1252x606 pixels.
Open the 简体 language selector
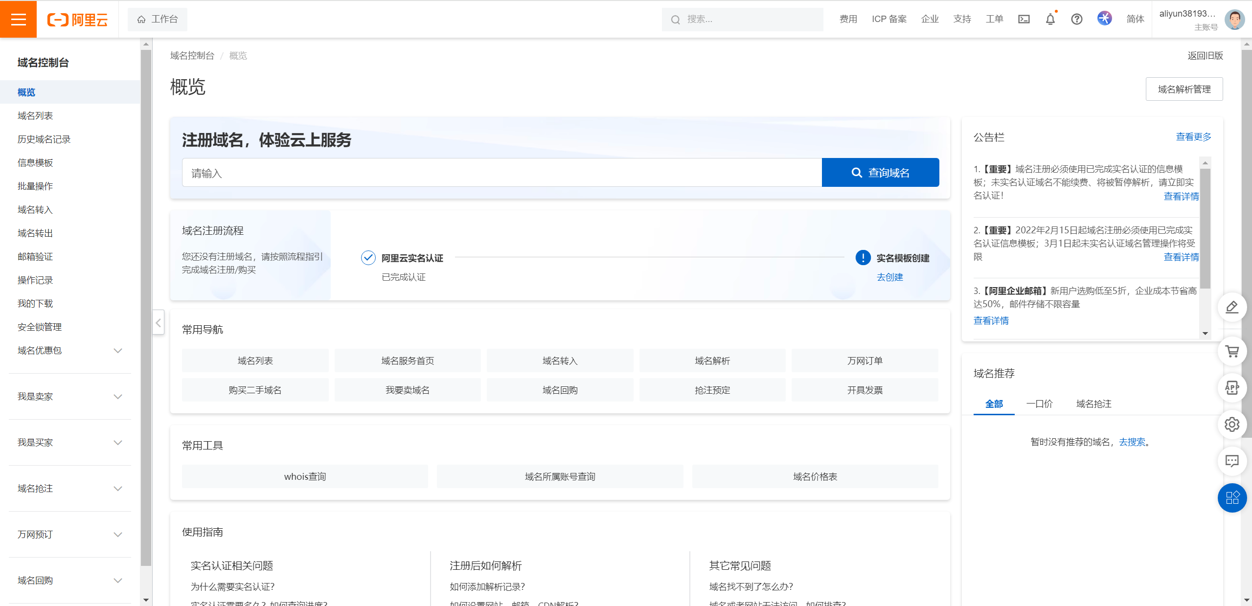[x=1135, y=19]
